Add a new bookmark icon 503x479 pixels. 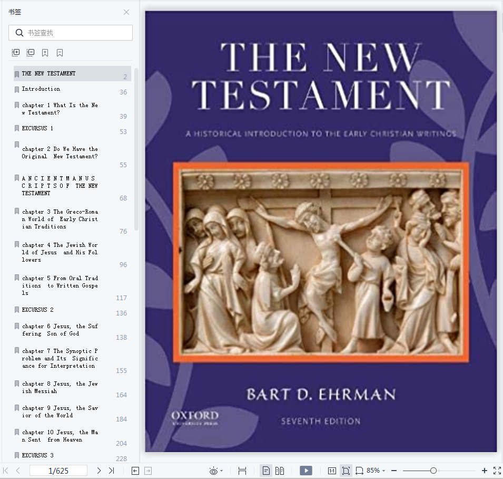(x=45, y=53)
